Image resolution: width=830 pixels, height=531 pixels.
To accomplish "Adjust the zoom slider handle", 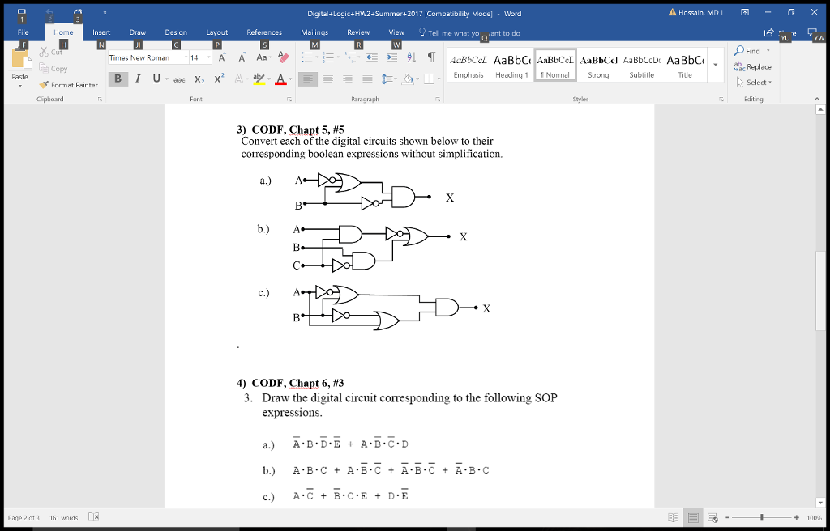I will click(x=762, y=518).
